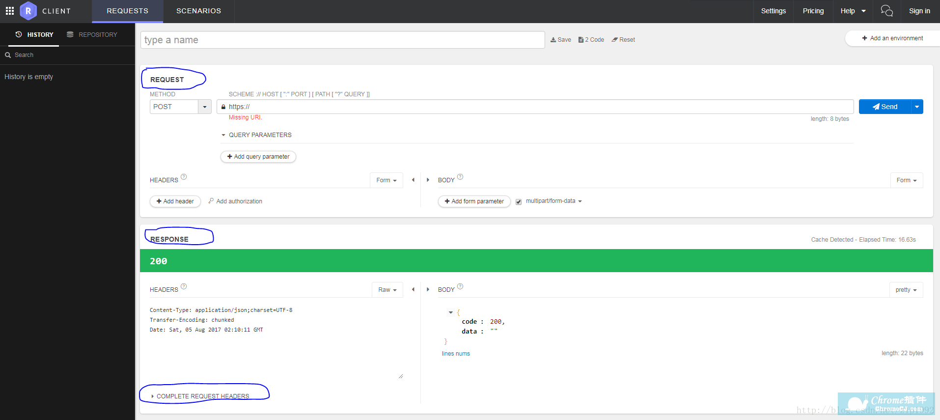Click the request name input field

coord(343,40)
